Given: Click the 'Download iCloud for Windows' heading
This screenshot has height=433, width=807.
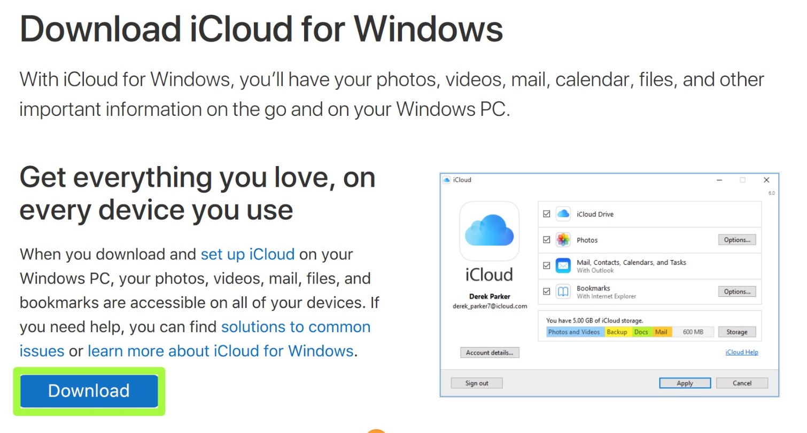Looking at the screenshot, I should click(261, 28).
